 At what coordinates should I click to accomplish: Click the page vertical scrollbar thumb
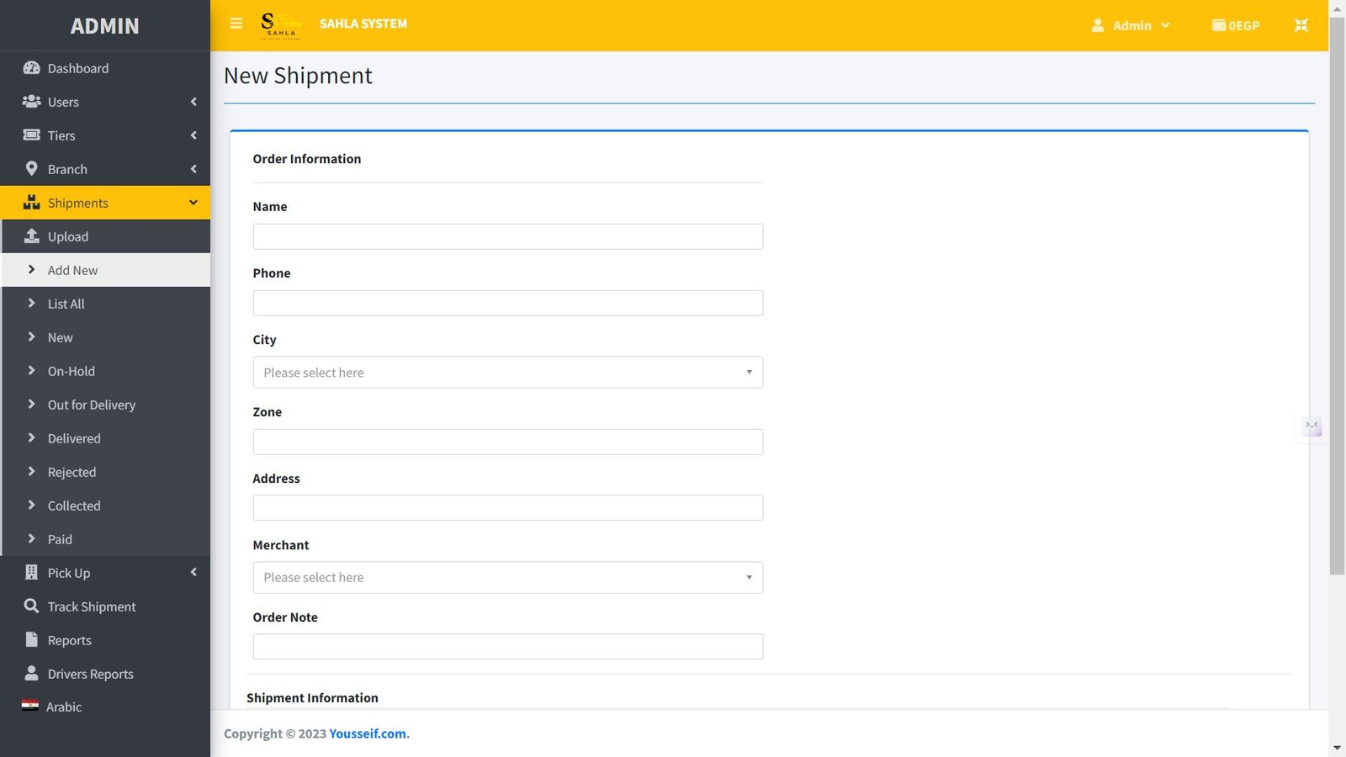pyautogui.click(x=1337, y=294)
